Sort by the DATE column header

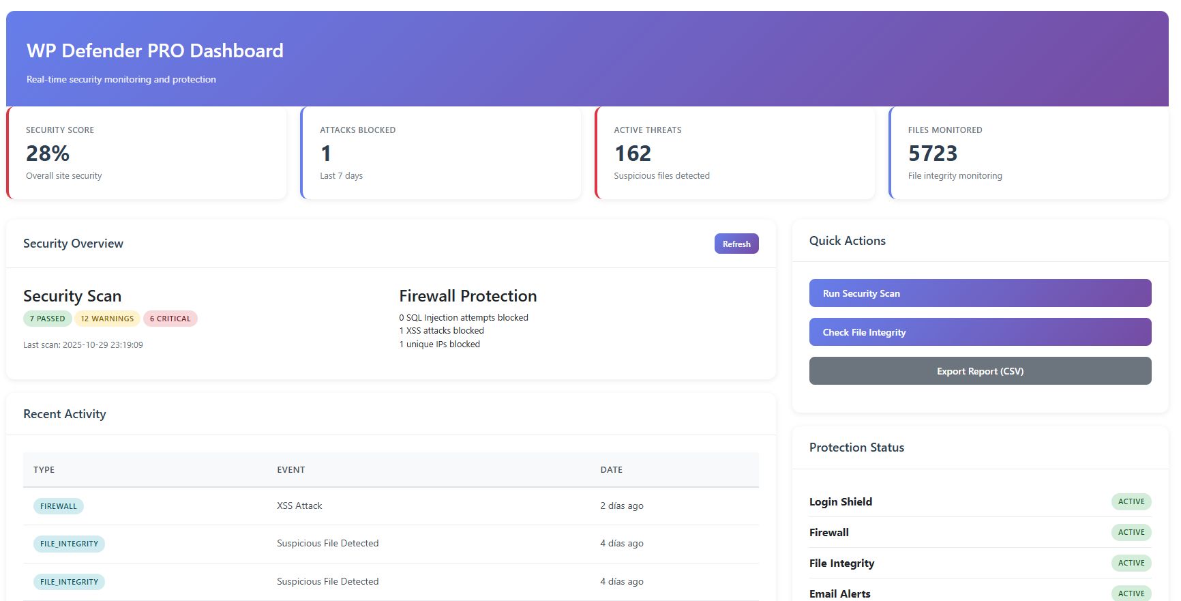click(x=612, y=470)
